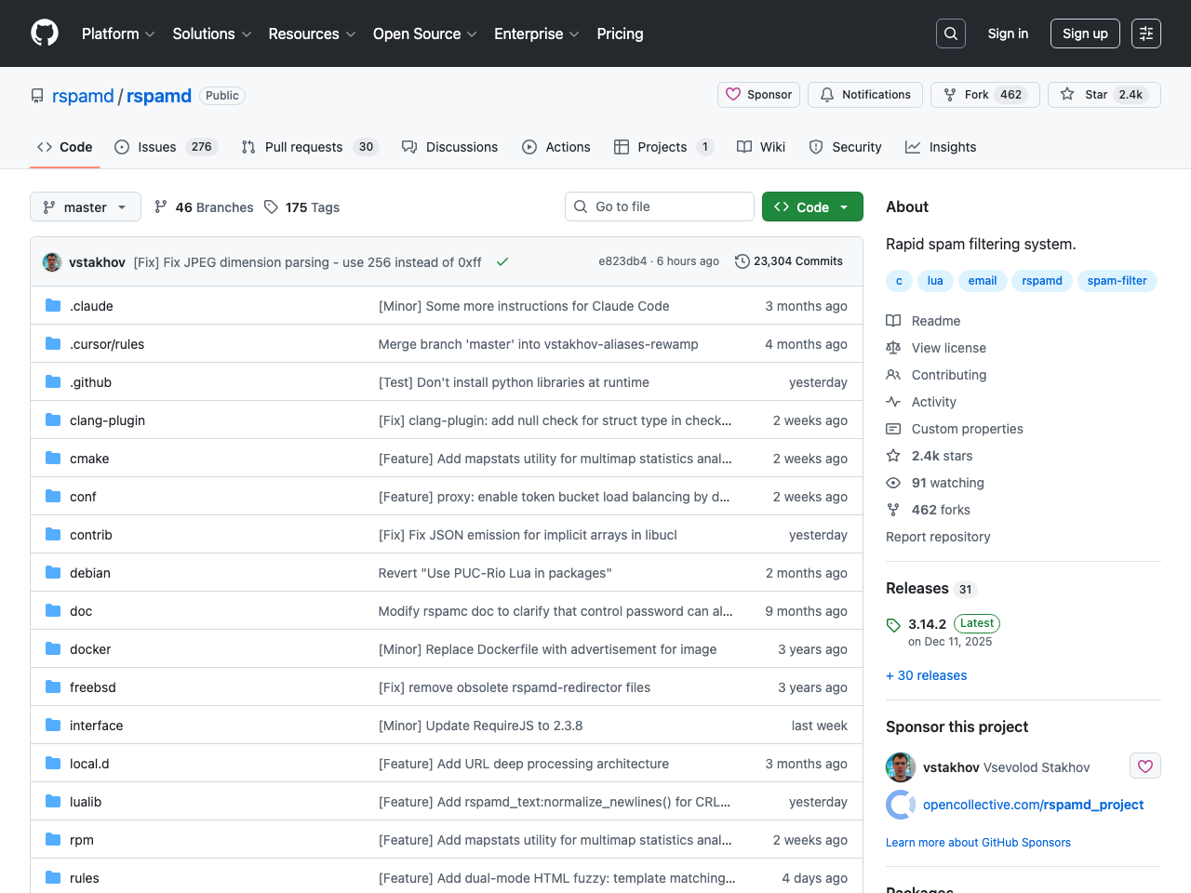Click the 'Go to file' search field

click(659, 207)
